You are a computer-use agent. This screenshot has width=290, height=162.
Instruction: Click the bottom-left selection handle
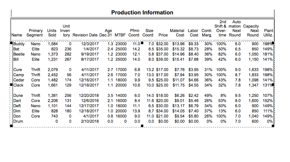pos(11,126)
